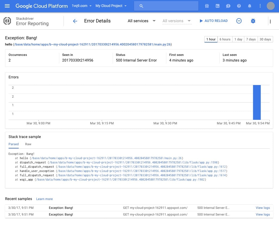Screen dimensions: 279x234
Task: Open the send feedback icon
Action: pyautogui.click(x=228, y=6)
